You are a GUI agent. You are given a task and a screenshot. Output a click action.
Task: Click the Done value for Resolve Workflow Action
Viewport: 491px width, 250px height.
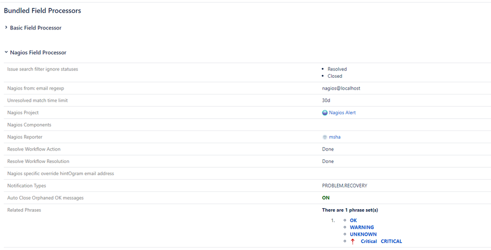point(328,149)
